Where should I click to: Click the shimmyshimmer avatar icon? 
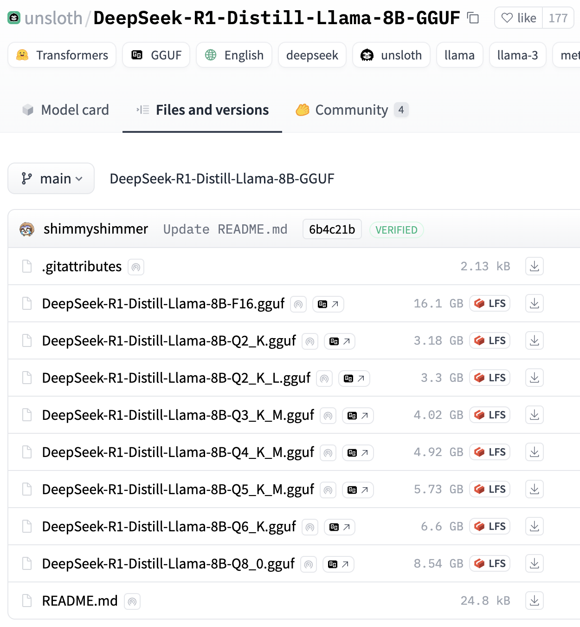pos(27,229)
